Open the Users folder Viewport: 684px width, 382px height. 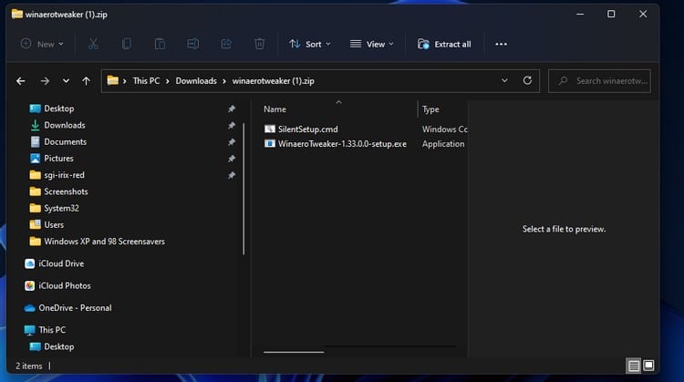pyautogui.click(x=54, y=224)
